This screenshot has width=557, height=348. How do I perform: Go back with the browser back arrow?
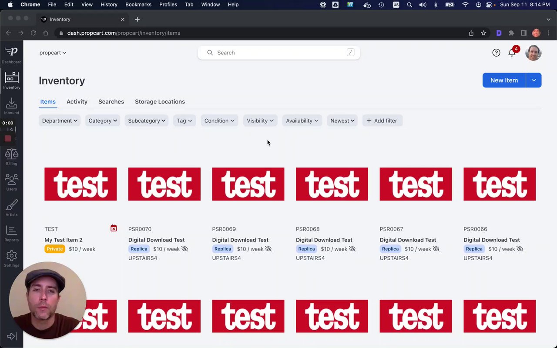pyautogui.click(x=9, y=33)
